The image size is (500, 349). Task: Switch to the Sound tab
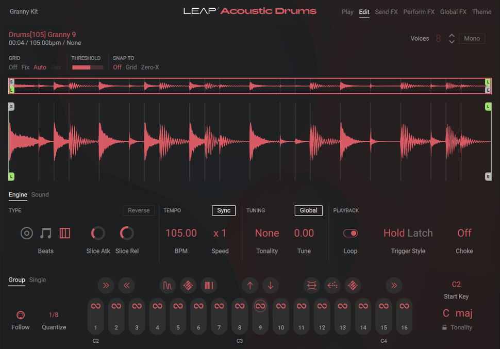click(x=40, y=195)
